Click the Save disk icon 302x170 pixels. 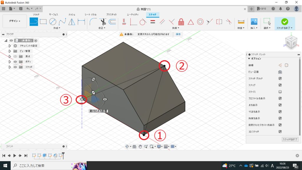tap(21, 9)
